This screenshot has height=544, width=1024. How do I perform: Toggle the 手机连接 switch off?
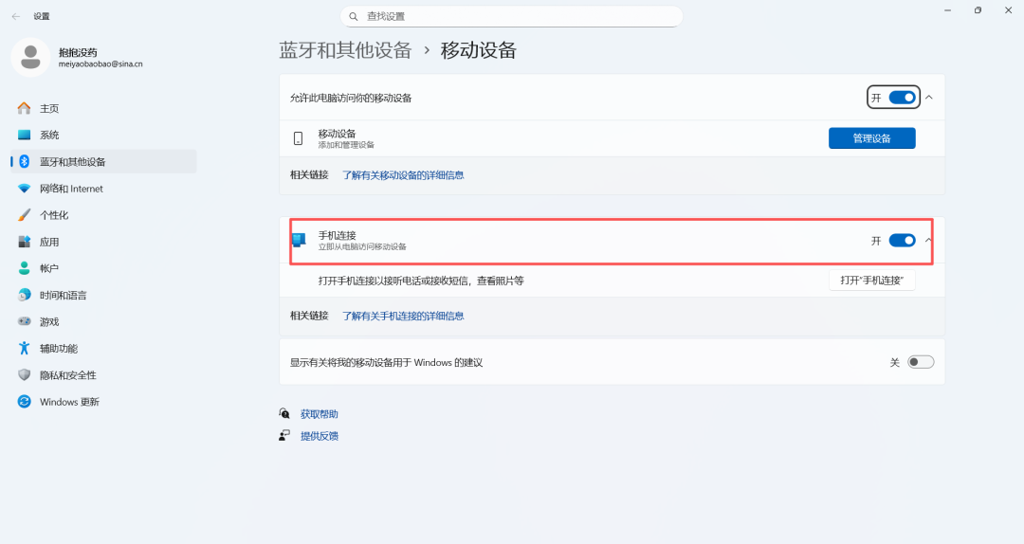tap(902, 241)
